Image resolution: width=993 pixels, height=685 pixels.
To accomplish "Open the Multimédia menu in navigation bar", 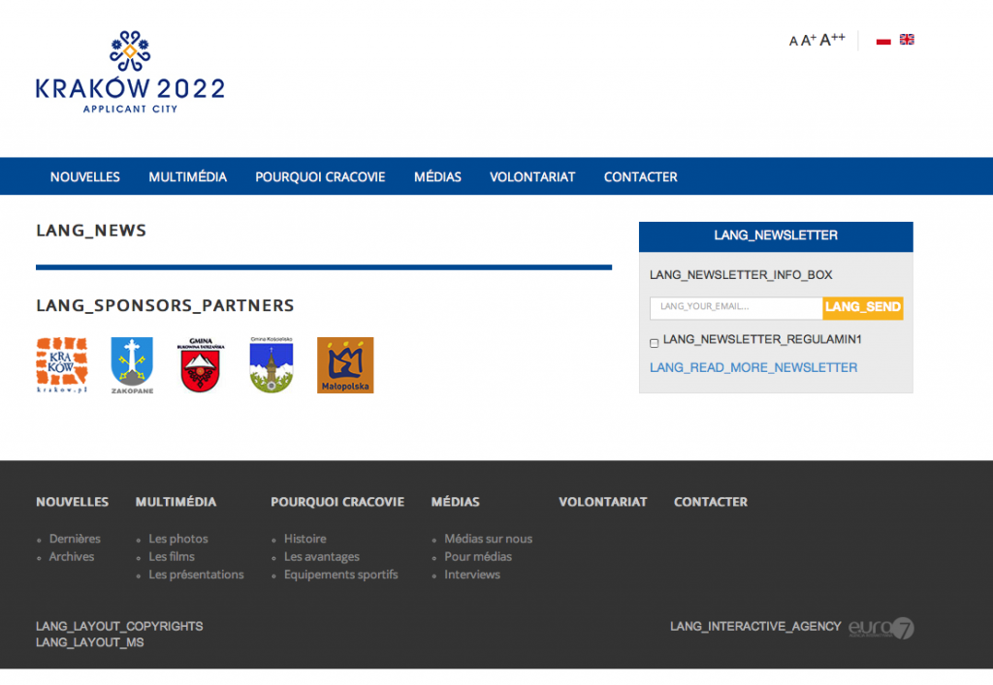I will [187, 177].
